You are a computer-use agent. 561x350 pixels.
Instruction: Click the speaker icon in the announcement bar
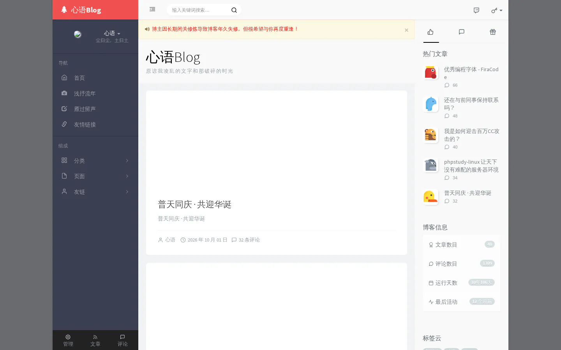[x=147, y=29]
